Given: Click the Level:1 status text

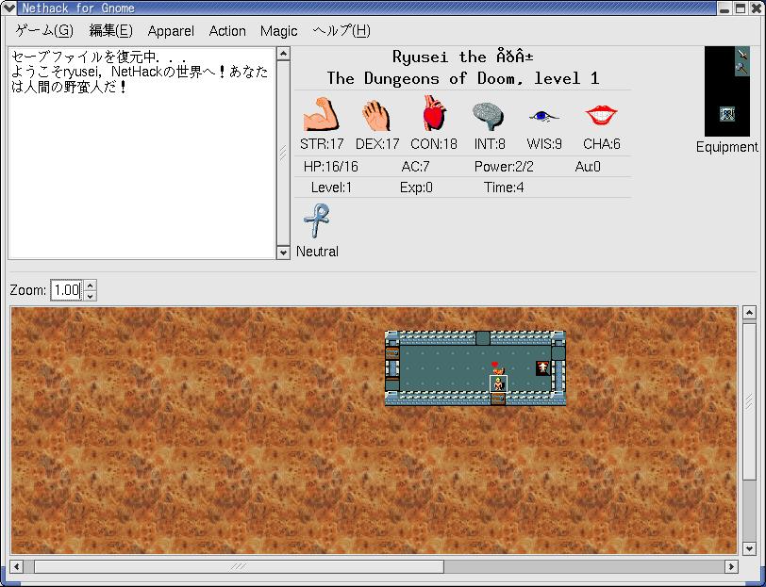Looking at the screenshot, I should tap(331, 188).
